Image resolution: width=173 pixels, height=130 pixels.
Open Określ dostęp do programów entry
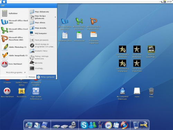(43, 45)
